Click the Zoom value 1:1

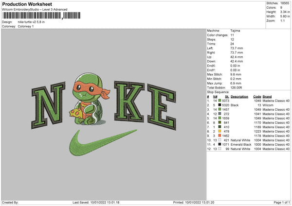click(x=282, y=20)
